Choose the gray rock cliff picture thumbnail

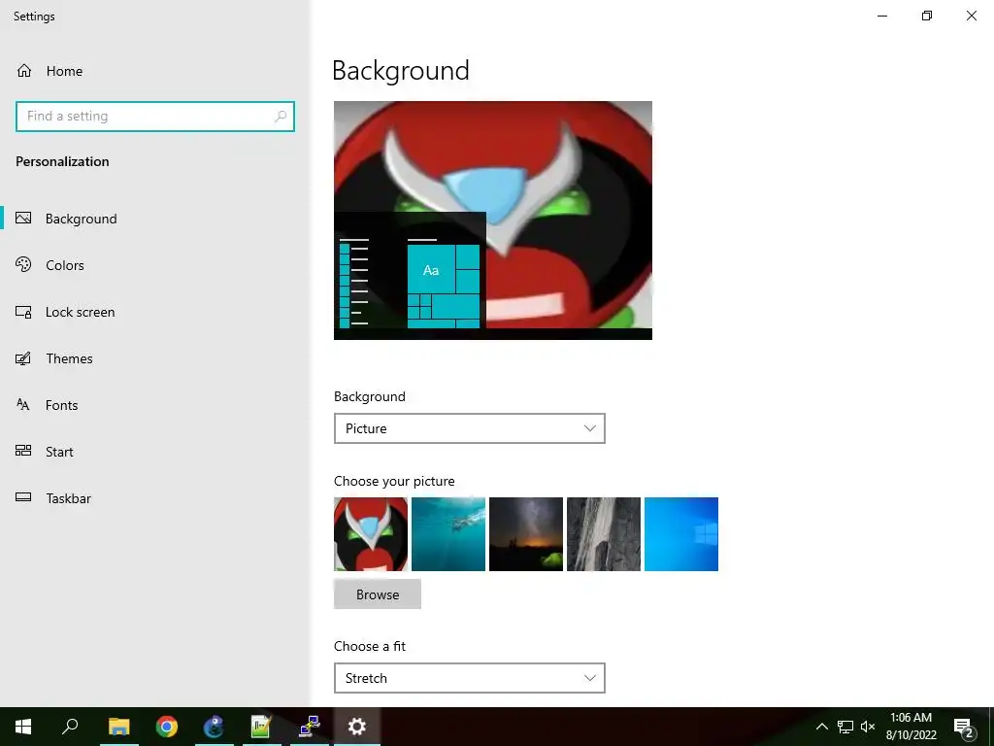click(x=604, y=534)
